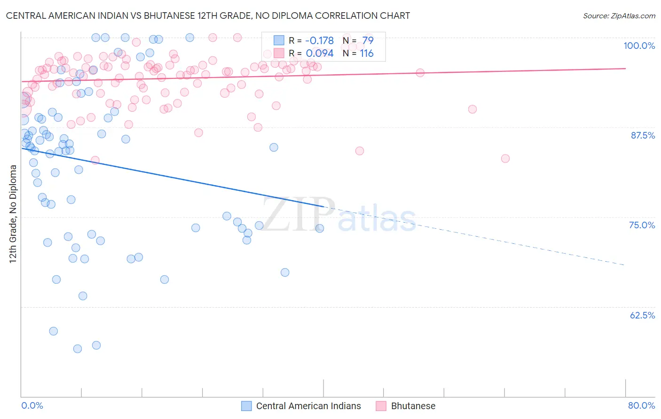Click the pink R = 0.094 legend square

point(279,53)
